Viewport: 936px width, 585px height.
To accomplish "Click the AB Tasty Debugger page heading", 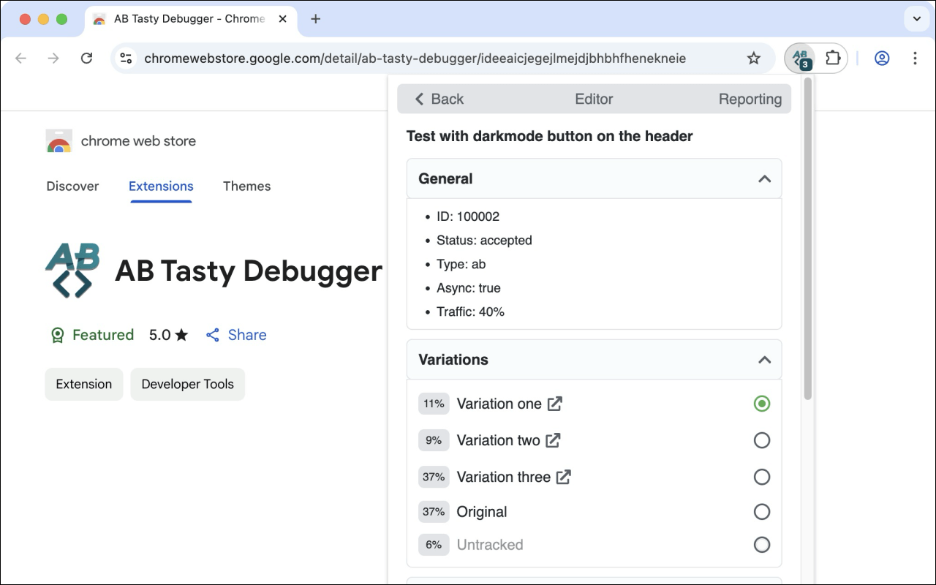I will point(249,271).
